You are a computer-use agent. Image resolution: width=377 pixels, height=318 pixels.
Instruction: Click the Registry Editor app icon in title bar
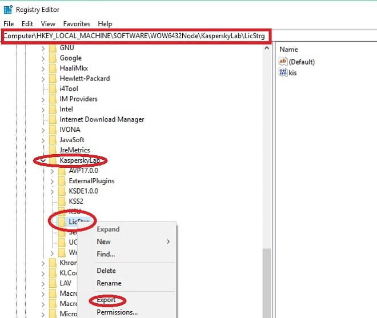(8, 10)
